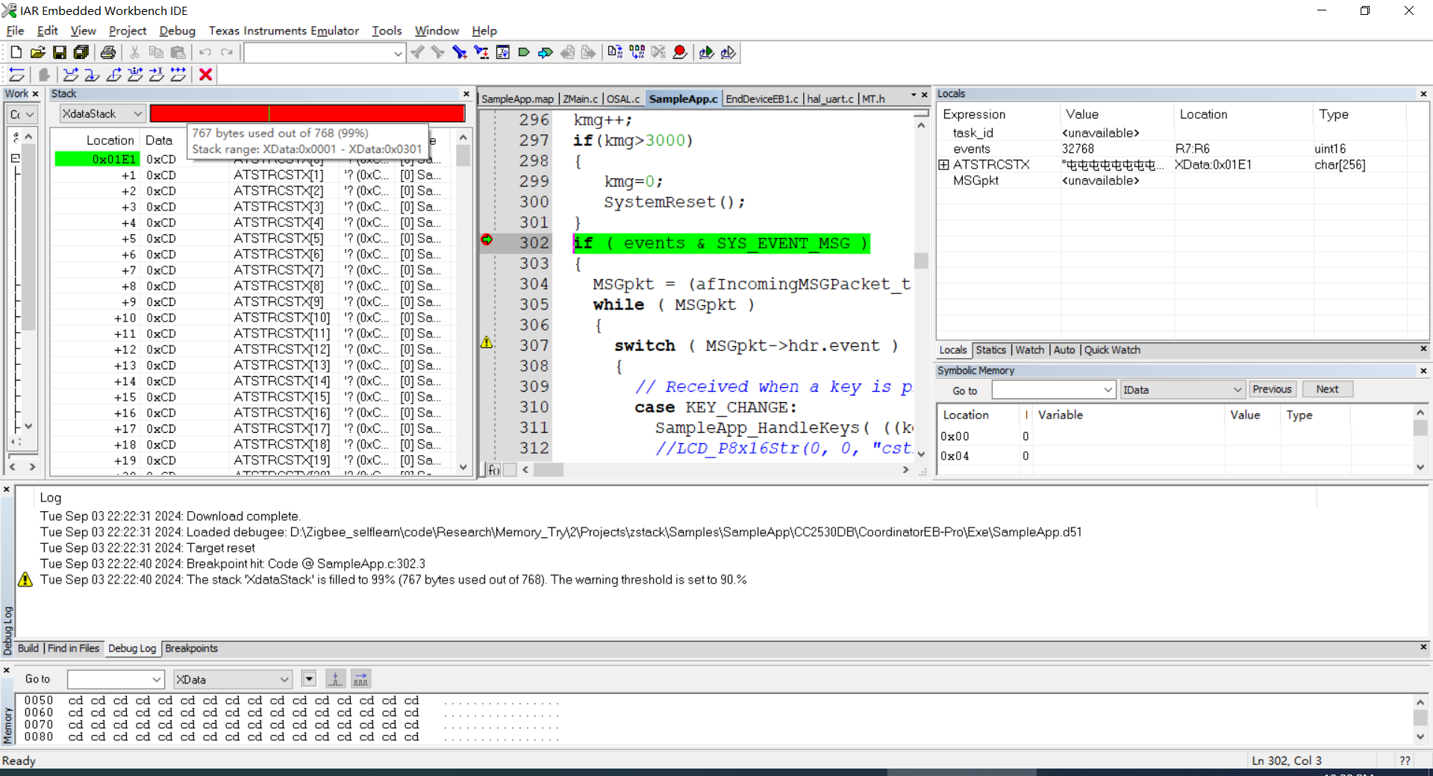Click the highlighted 0x01E1 stack location
The width and height of the screenshot is (1433, 776).
click(x=97, y=159)
